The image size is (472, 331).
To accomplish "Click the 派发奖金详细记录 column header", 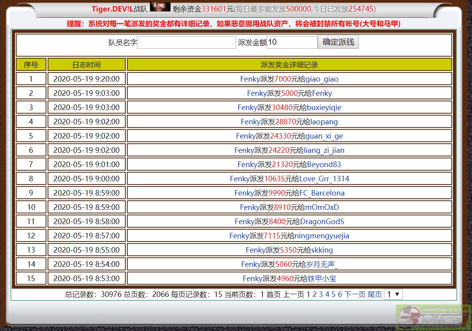I will (x=289, y=65).
